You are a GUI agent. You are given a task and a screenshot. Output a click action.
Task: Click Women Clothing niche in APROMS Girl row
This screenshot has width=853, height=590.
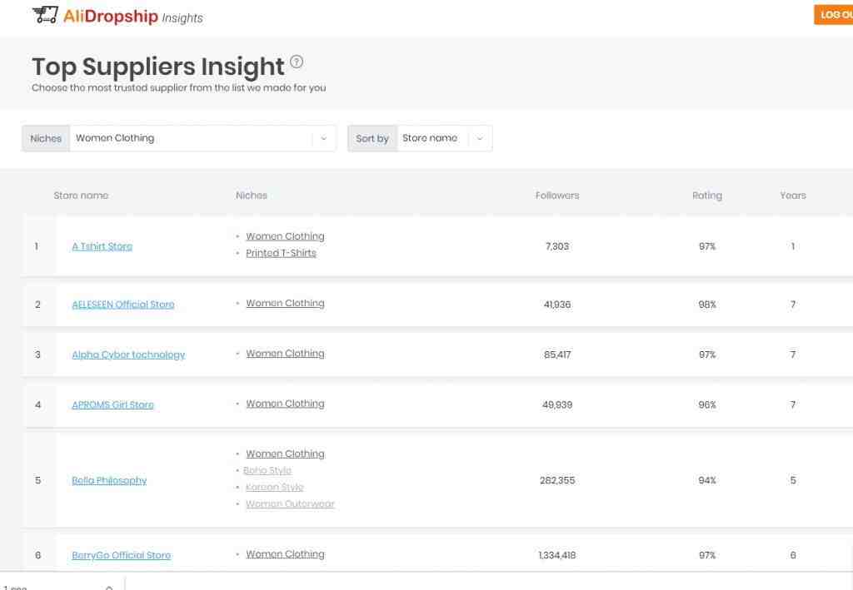pos(285,404)
